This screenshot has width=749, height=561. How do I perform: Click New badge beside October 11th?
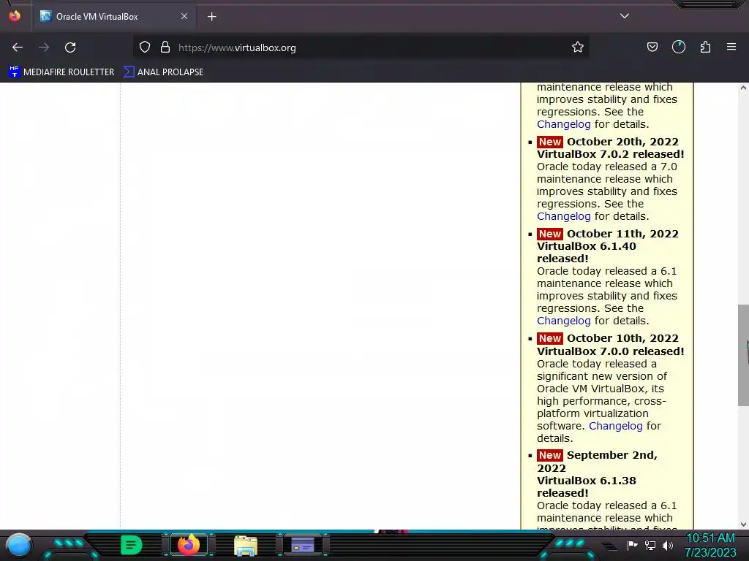pos(550,234)
